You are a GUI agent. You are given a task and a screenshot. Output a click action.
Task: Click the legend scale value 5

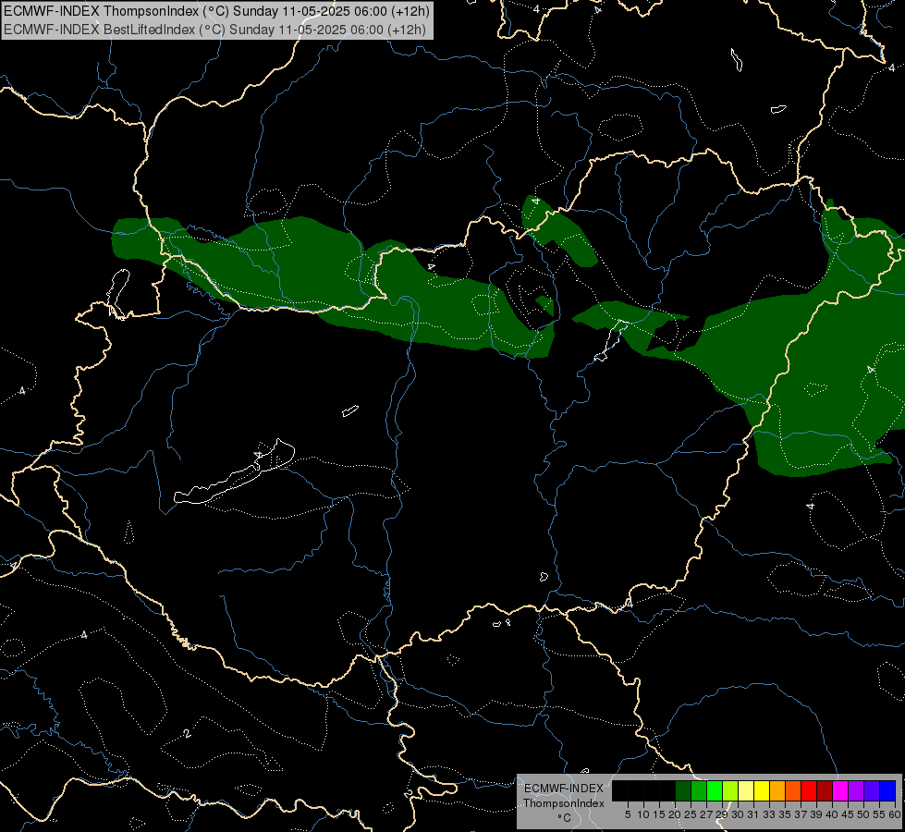[628, 814]
